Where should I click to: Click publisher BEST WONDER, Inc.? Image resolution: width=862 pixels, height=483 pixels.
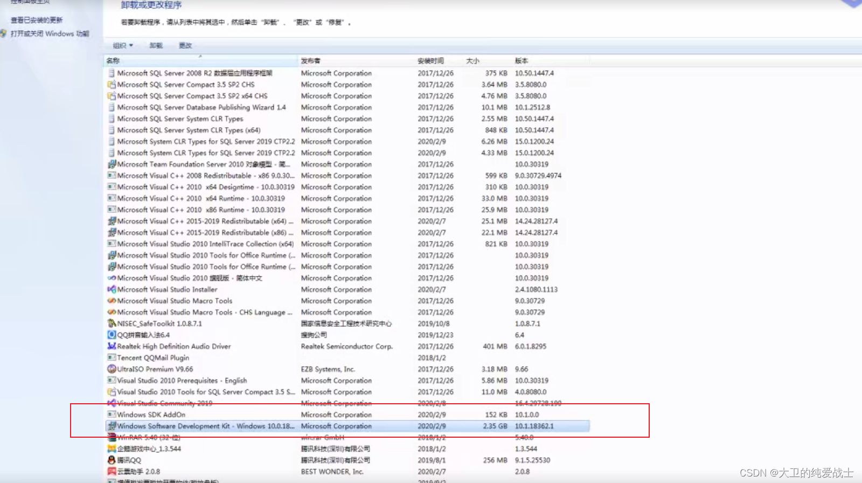332,472
